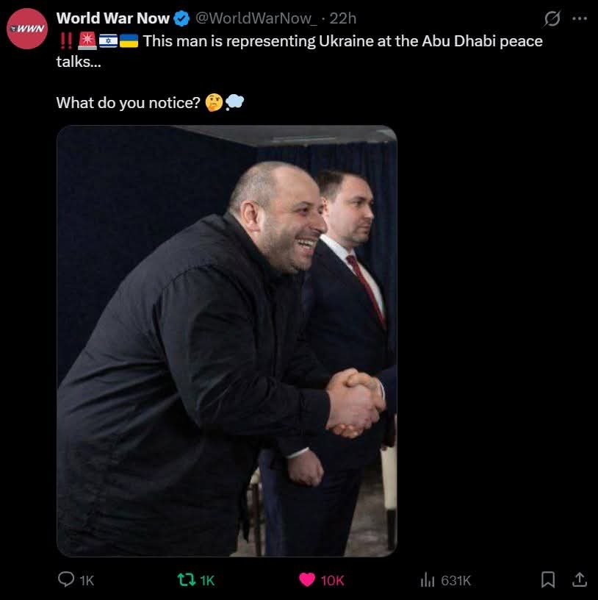This screenshot has height=600, width=598.
Task: View post analytics bar chart icon
Action: tap(428, 579)
